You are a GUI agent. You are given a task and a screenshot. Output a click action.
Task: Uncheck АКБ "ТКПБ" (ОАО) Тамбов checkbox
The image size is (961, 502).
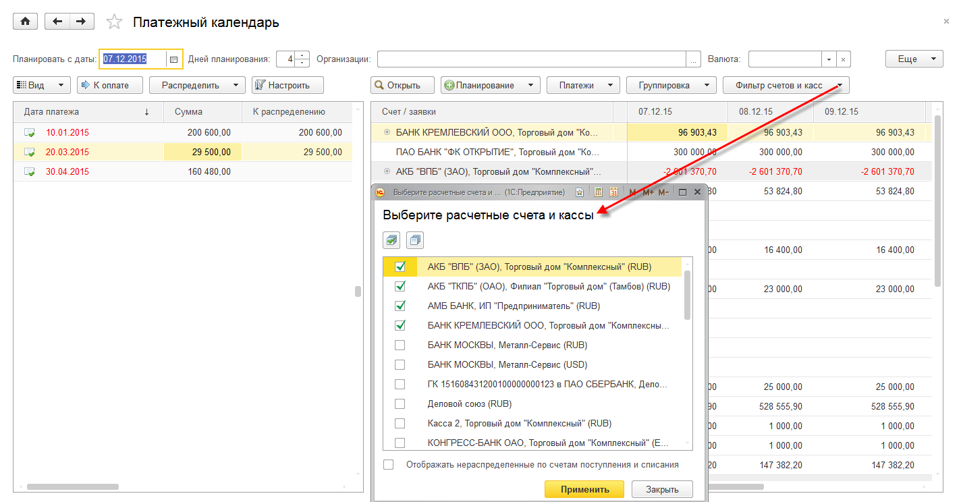click(400, 286)
